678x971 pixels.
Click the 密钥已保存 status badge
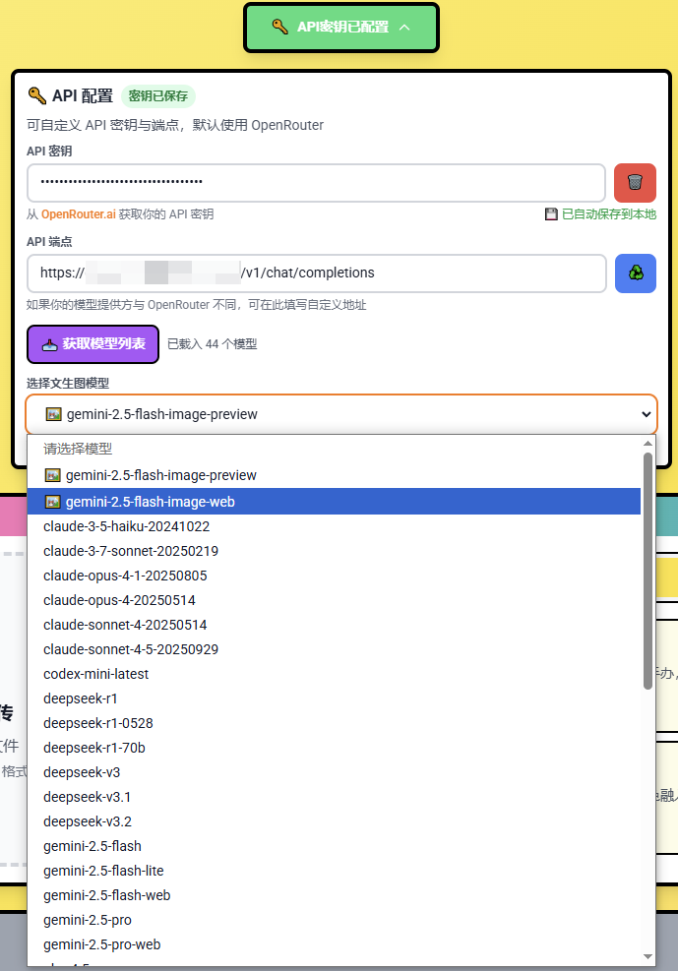tap(158, 95)
